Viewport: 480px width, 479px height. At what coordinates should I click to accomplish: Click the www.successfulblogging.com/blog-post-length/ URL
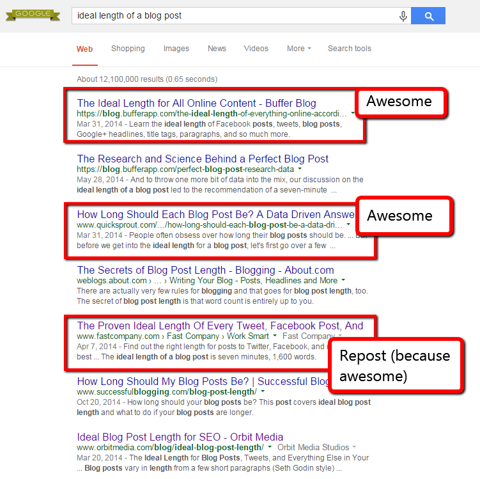point(167,392)
